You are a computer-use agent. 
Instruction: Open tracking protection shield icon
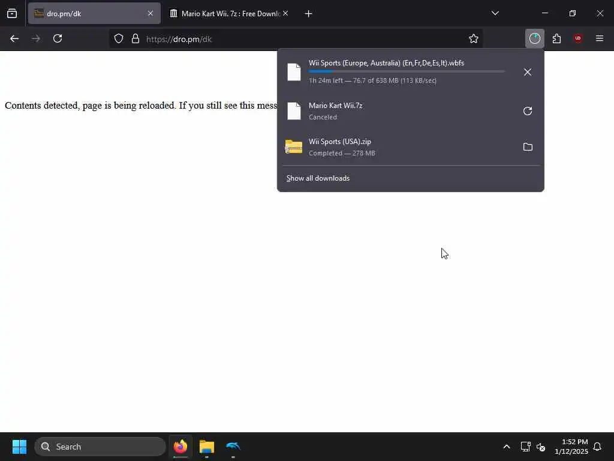[119, 39]
